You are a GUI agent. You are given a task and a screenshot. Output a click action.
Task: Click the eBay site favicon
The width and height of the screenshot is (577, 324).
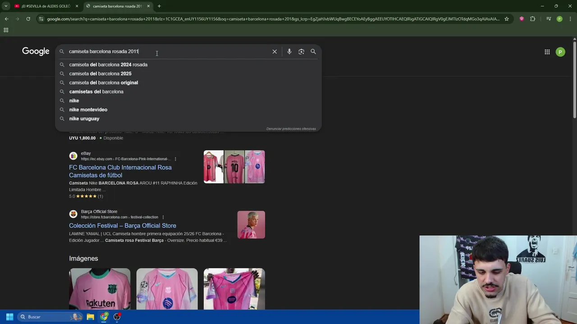pos(73,156)
